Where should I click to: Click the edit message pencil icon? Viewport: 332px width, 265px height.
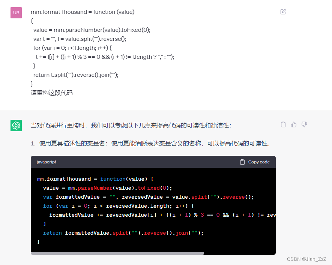point(283,12)
